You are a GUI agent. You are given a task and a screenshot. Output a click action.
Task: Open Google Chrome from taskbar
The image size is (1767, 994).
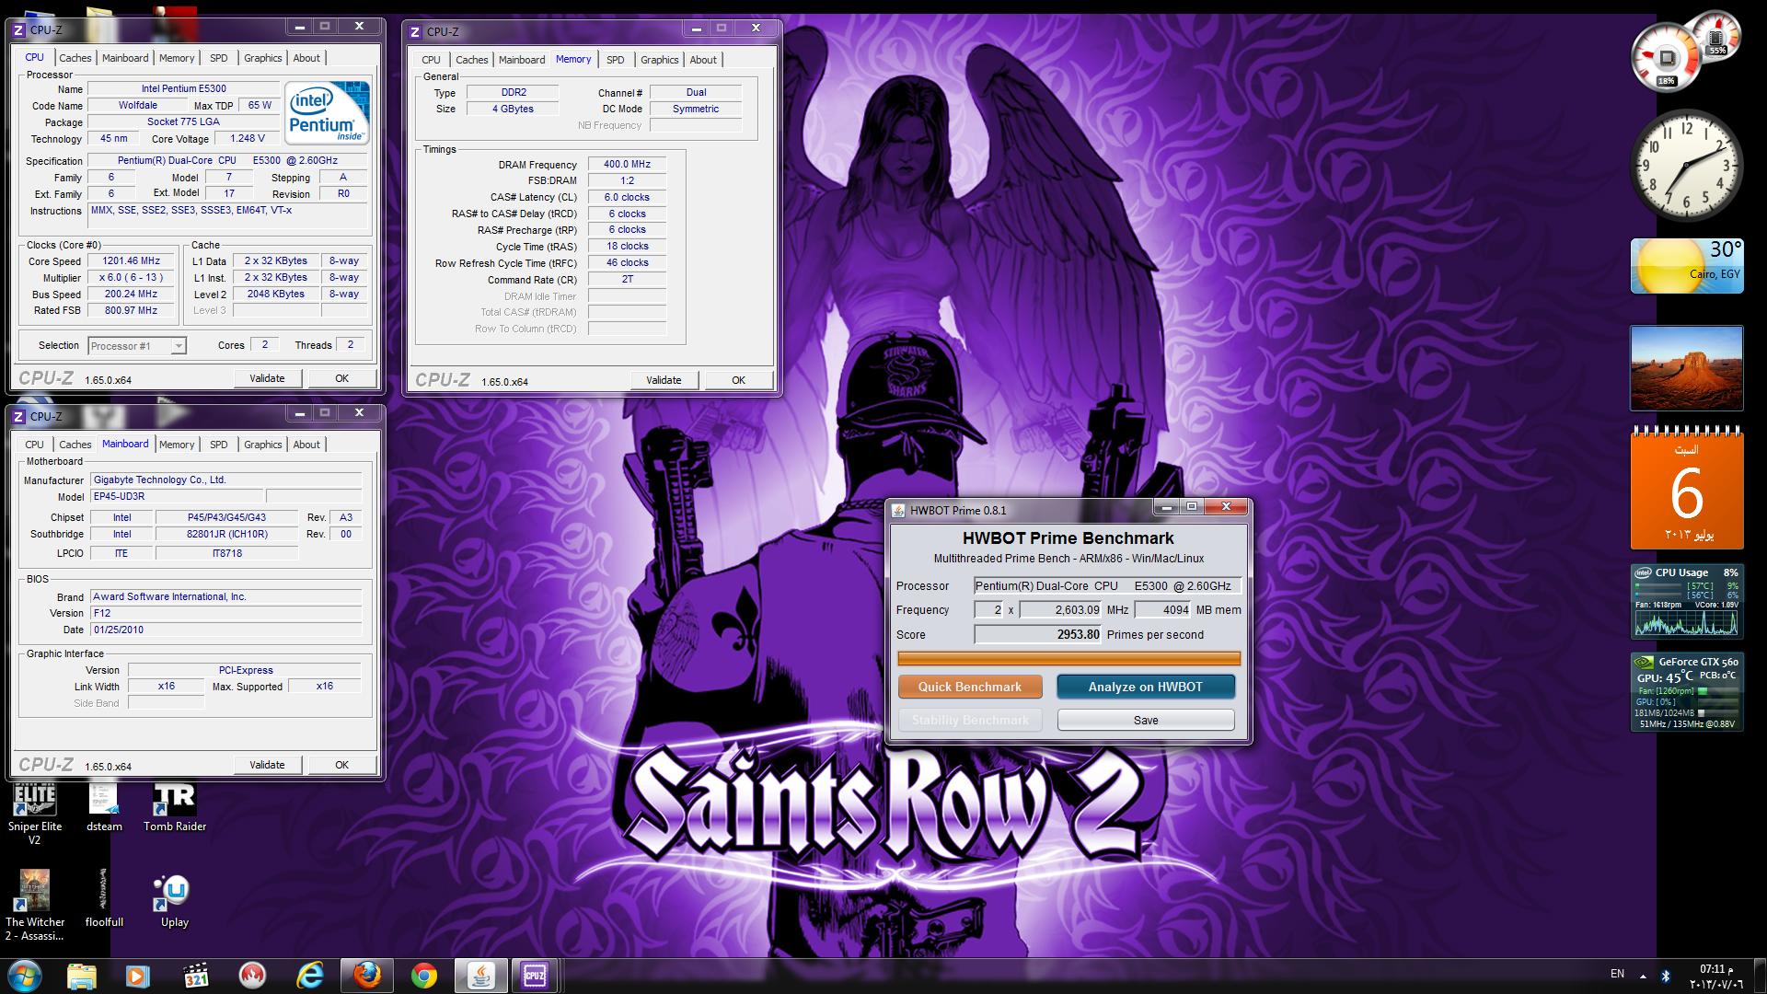pos(423,976)
